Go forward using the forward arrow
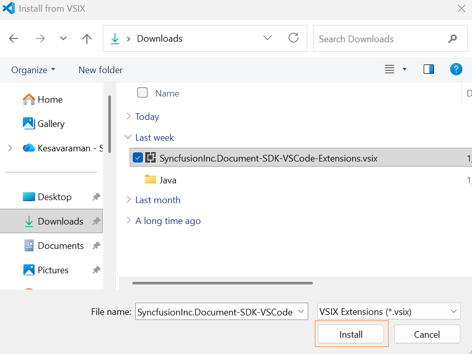 (x=40, y=39)
